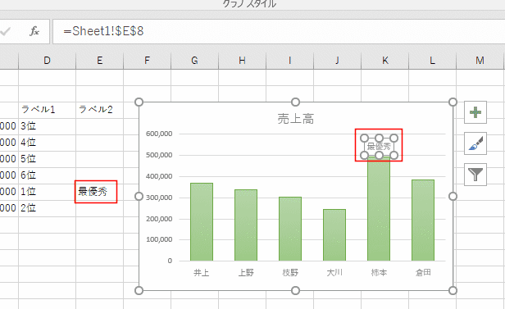
Task: Click cell containing 最優秀 in column E
Action: (x=96, y=192)
